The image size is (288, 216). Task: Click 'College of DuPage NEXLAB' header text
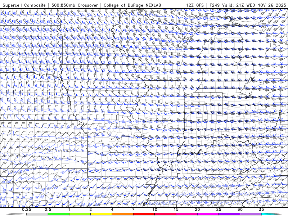pos(132,5)
